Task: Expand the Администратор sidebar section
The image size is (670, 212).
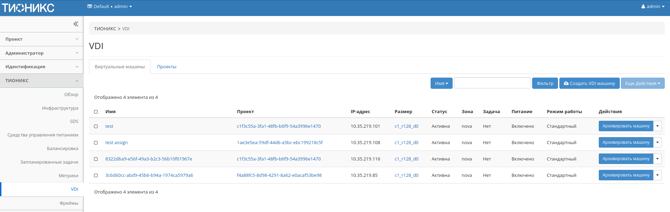Action: tap(42, 53)
